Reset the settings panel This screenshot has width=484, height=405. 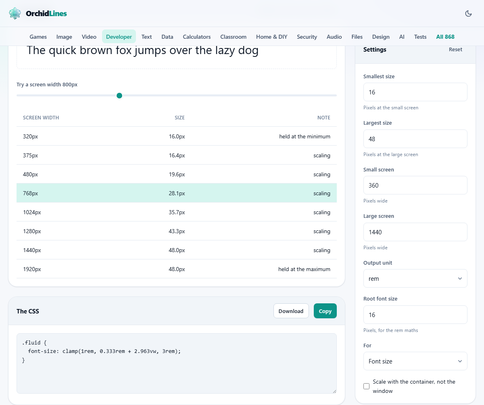coord(456,50)
